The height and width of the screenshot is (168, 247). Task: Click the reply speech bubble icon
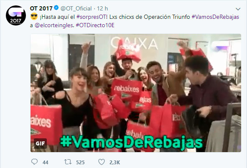pyautogui.click(x=34, y=162)
